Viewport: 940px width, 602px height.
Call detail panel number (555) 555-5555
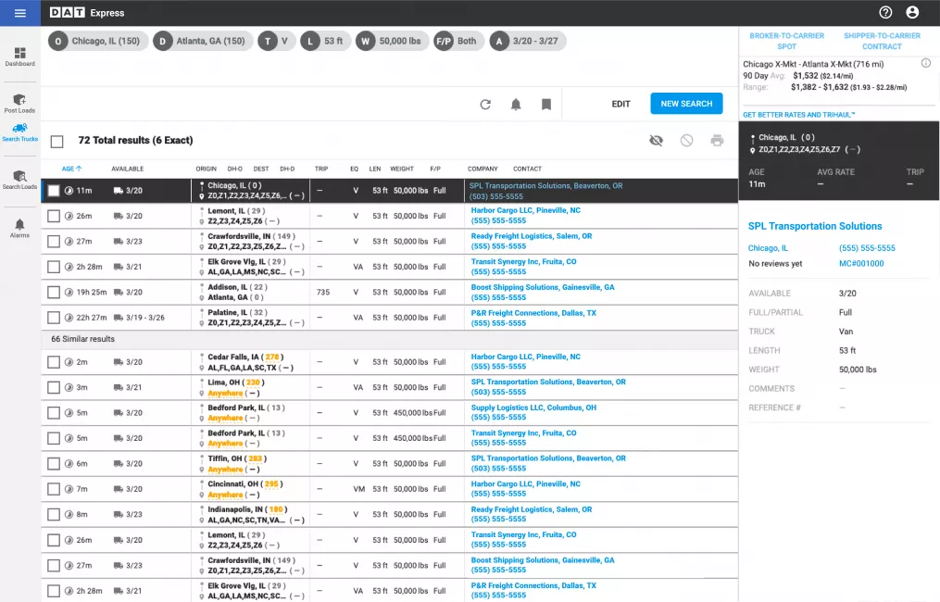click(x=867, y=247)
